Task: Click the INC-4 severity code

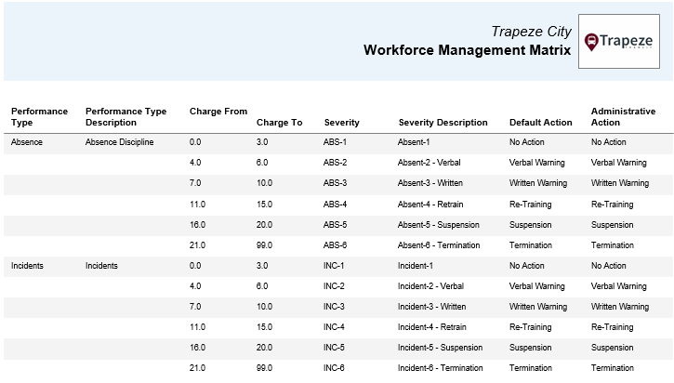Action: coord(334,327)
